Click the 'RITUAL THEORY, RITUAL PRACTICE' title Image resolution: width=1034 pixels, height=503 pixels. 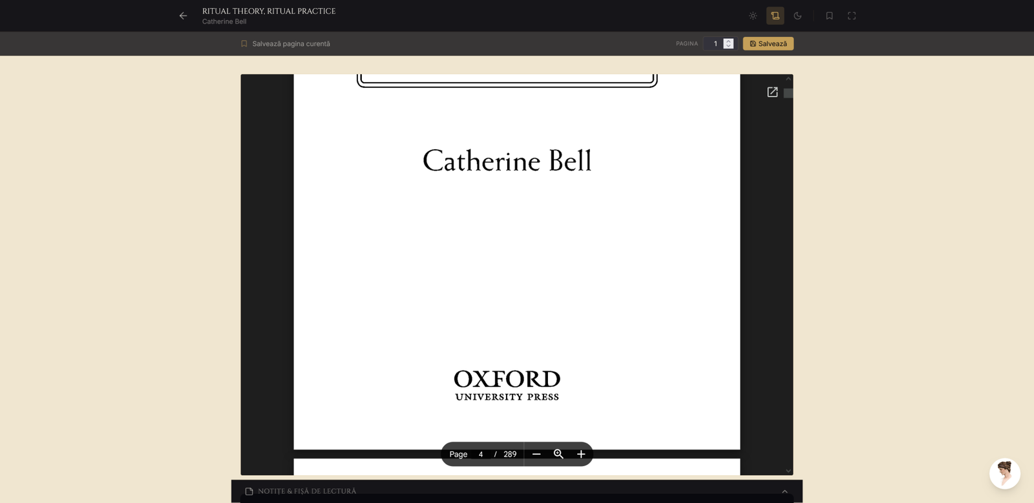pyautogui.click(x=269, y=11)
